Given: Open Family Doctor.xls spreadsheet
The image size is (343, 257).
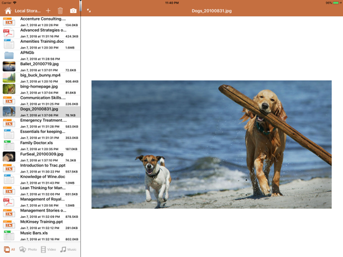Looking at the screenshot, I should [40, 146].
